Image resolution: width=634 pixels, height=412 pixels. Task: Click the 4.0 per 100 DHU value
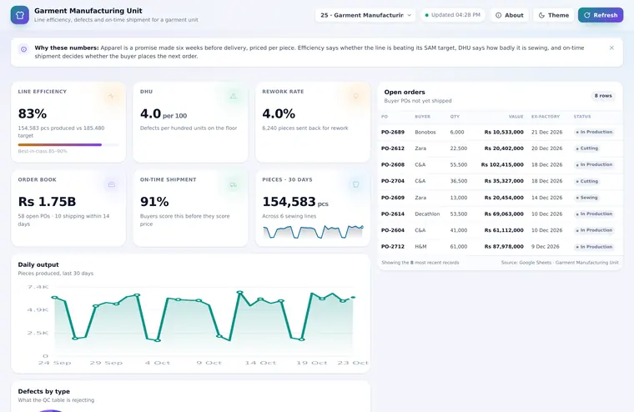164,114
